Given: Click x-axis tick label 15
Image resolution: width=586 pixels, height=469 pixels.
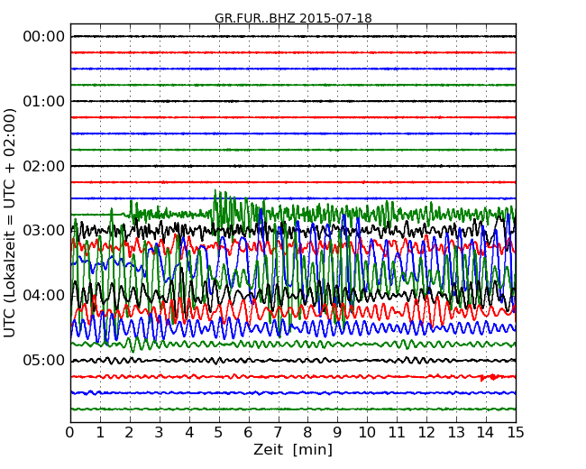Looking at the screenshot, I should coord(516,432).
